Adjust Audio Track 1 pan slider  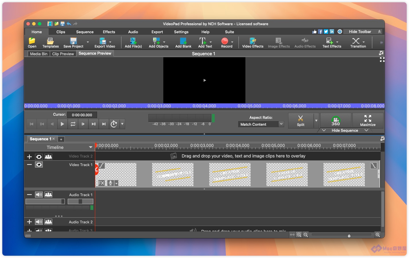[80, 201]
